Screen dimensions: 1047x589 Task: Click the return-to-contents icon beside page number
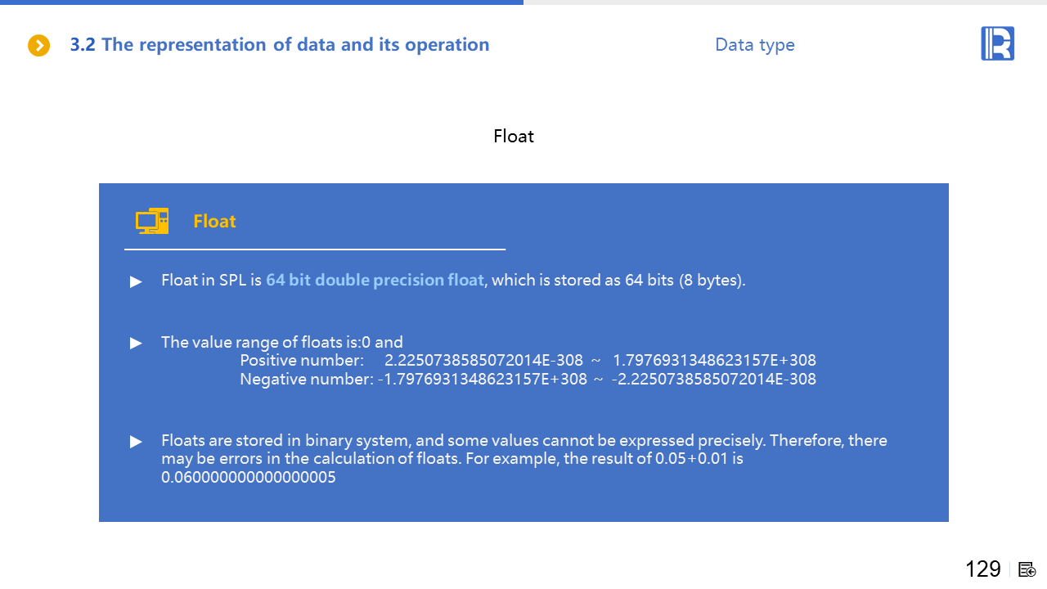tap(1027, 569)
